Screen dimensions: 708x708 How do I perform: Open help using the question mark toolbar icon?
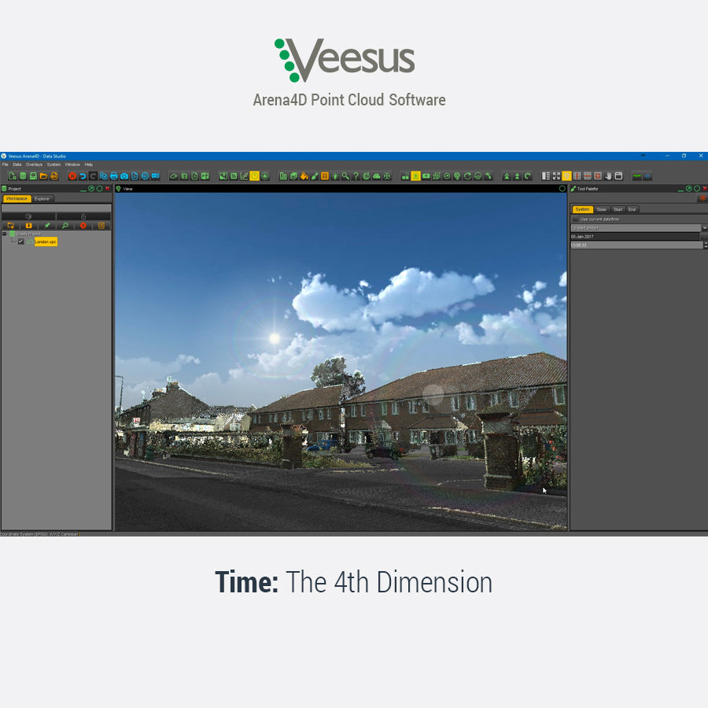356,176
